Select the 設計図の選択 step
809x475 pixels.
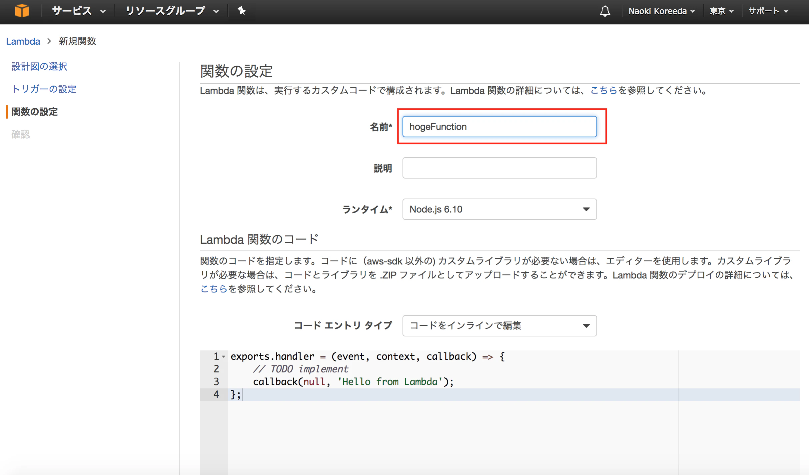pyautogui.click(x=39, y=66)
